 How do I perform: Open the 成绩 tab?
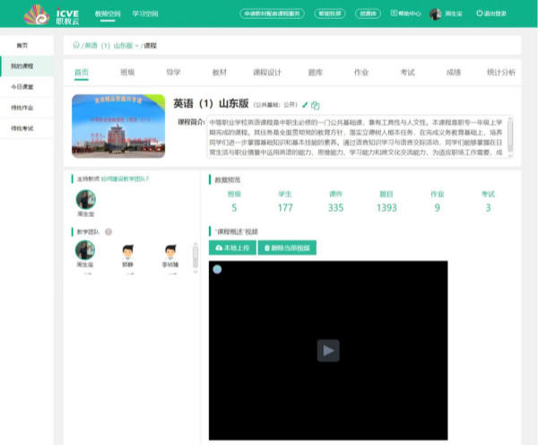click(453, 73)
